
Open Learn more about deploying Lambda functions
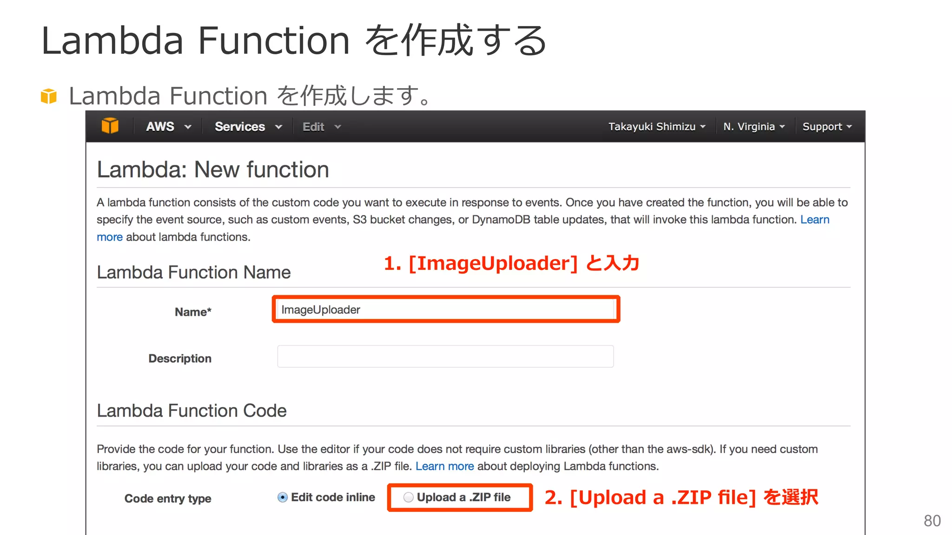tap(444, 466)
